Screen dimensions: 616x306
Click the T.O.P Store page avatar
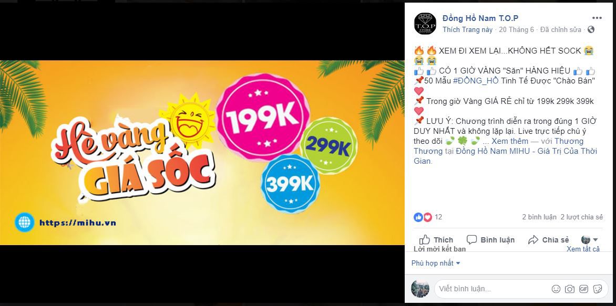[425, 24]
